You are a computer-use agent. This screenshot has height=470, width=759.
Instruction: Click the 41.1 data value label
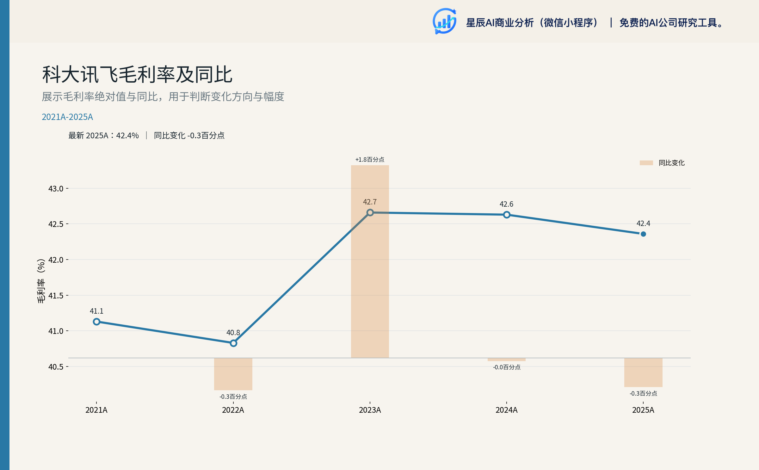pyautogui.click(x=96, y=311)
